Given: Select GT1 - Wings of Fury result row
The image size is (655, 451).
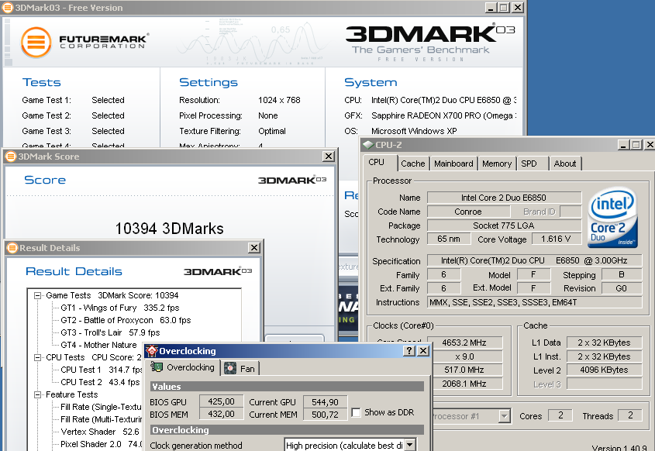Looking at the screenshot, I should tap(120, 308).
